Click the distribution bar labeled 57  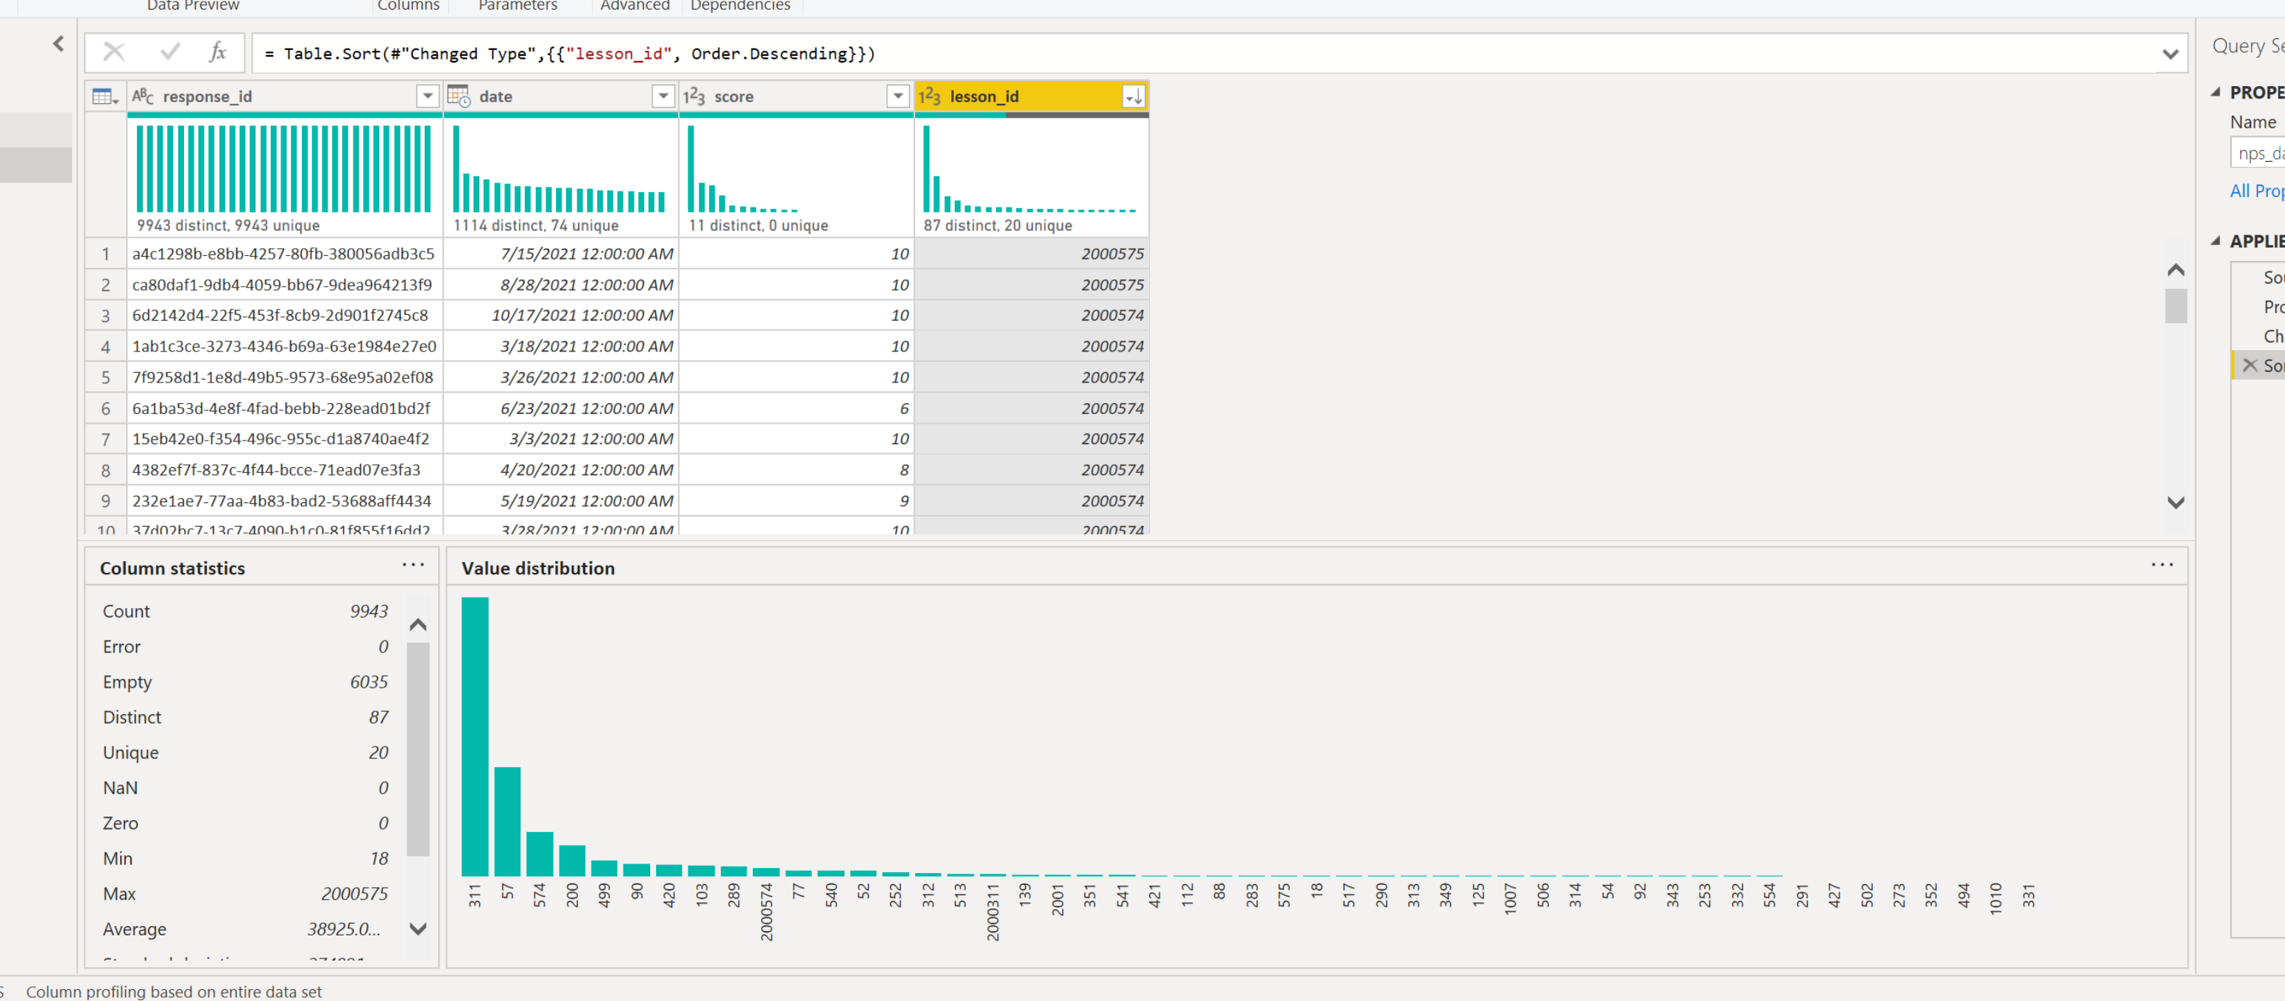point(506,821)
